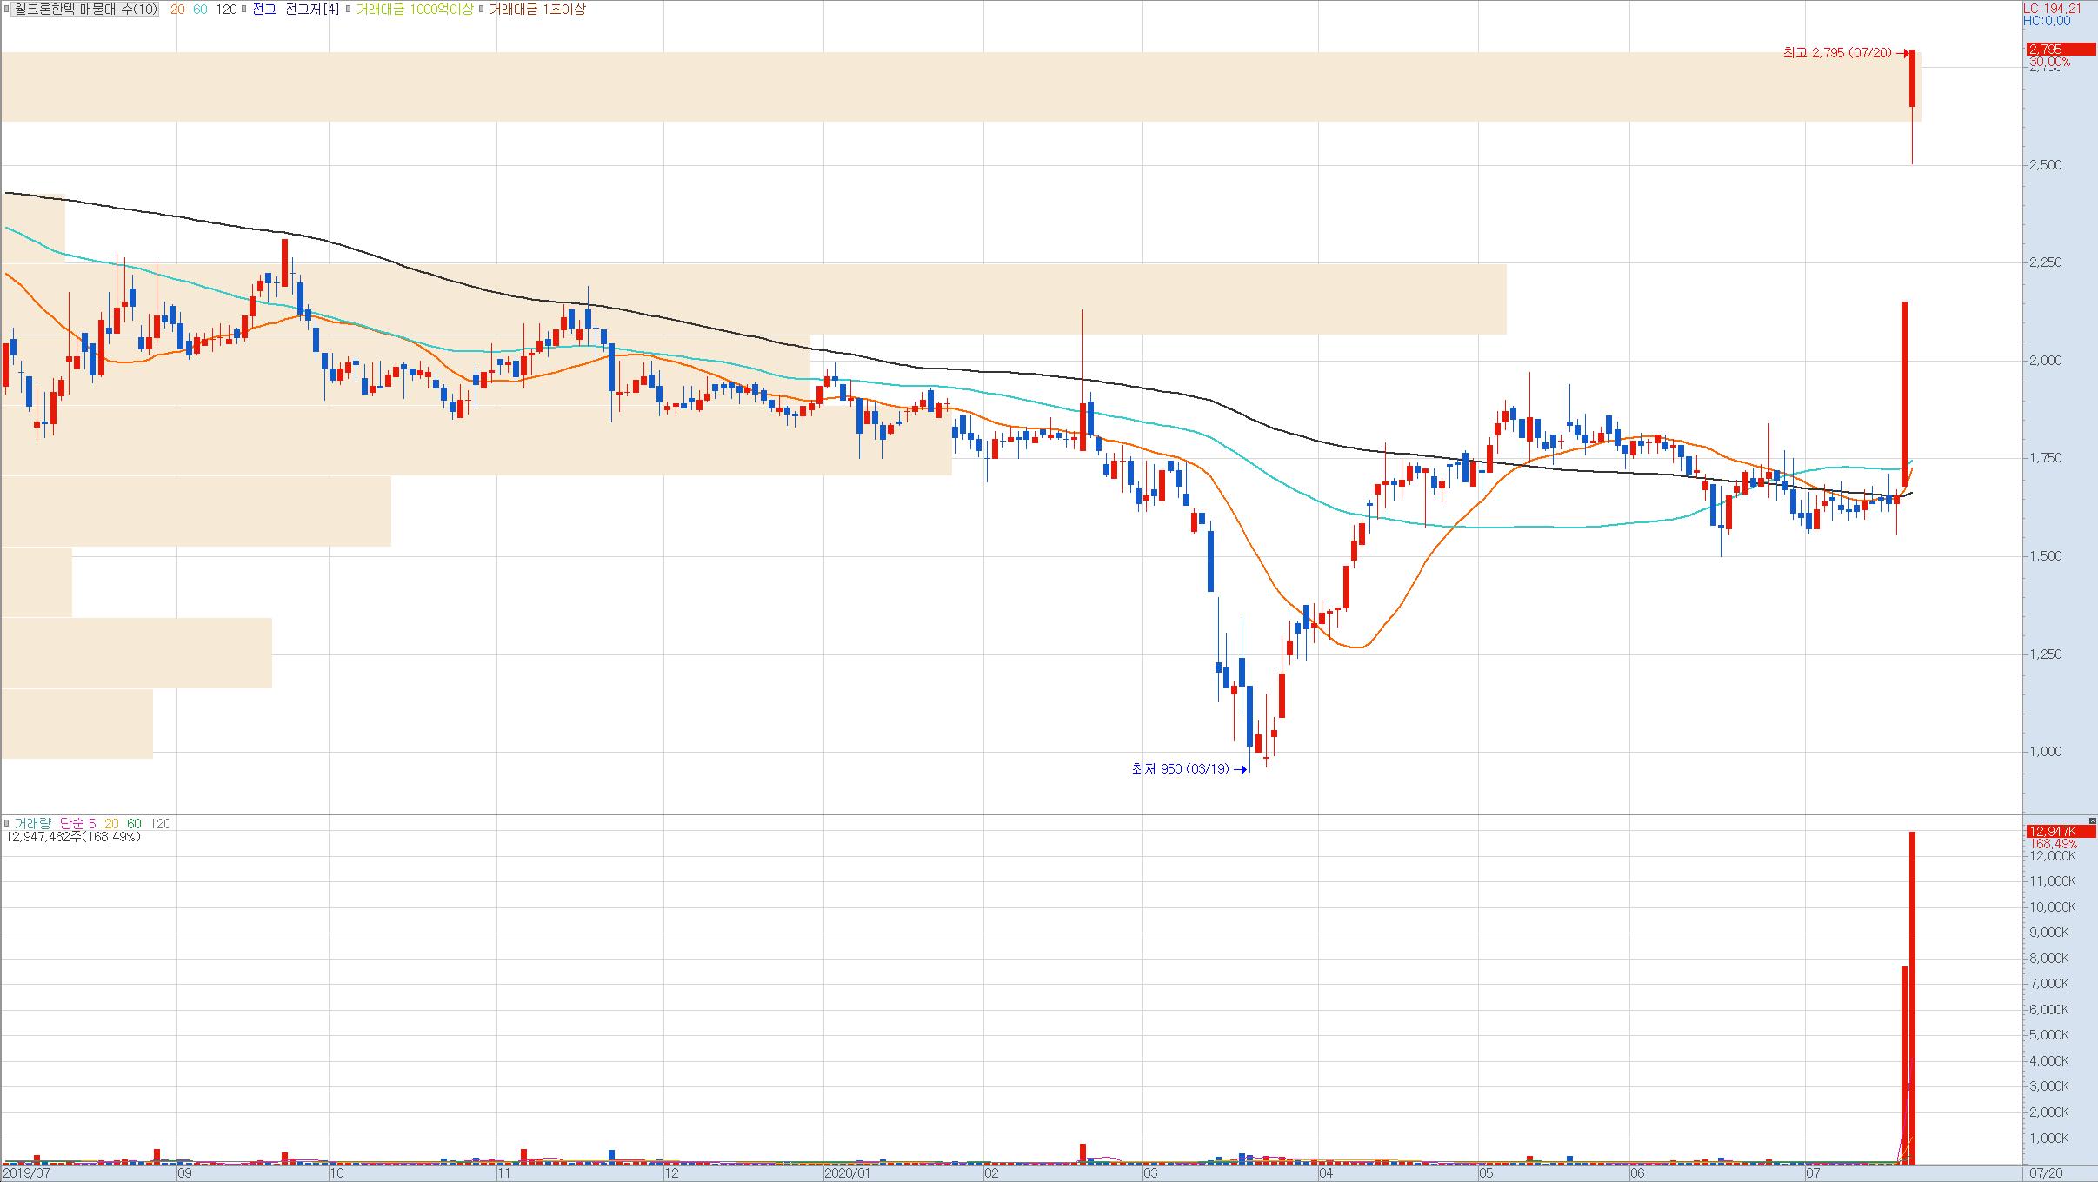Click the 전고저[4] indicator label
This screenshot has width=2098, height=1182.
pyautogui.click(x=312, y=10)
